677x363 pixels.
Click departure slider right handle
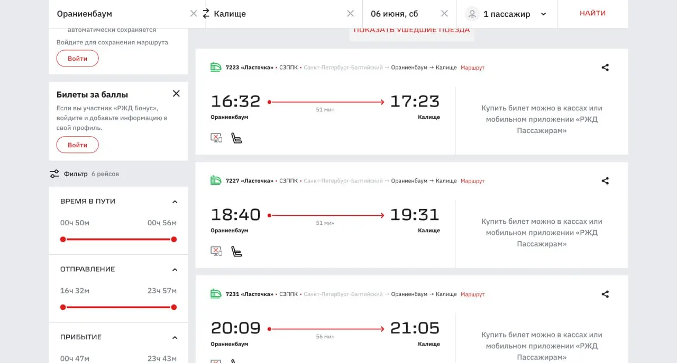[x=174, y=307]
